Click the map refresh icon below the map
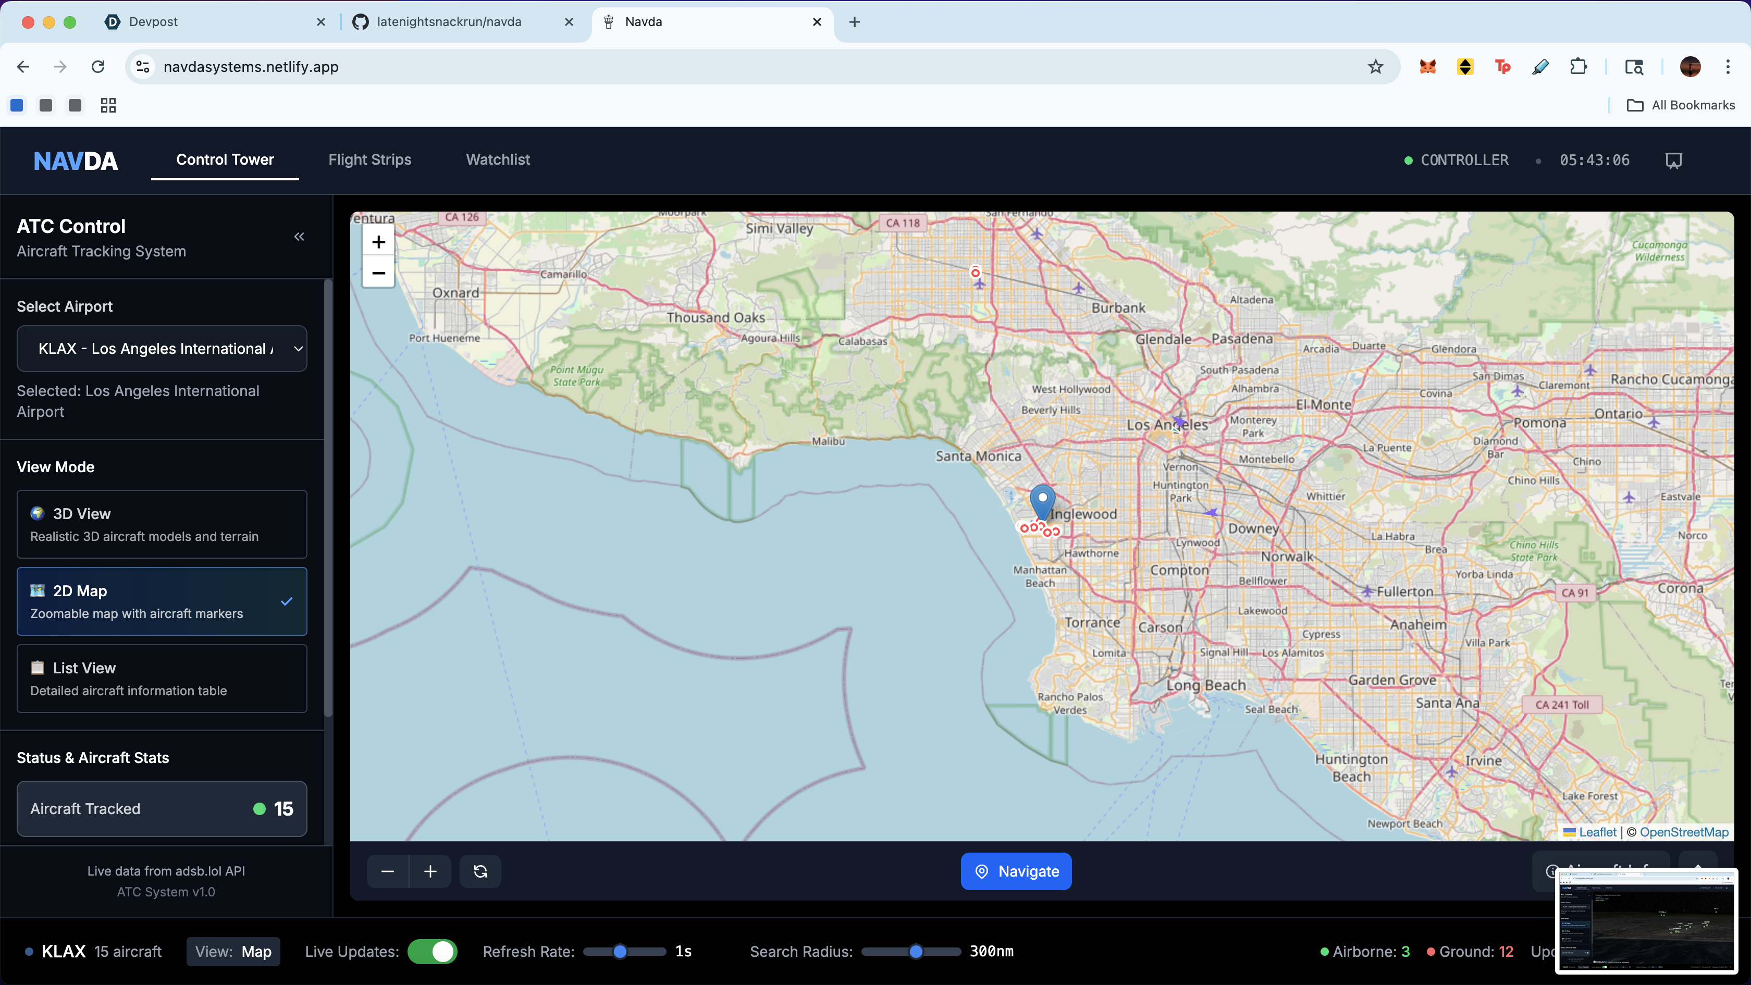Screen dimensions: 1751x985 coord(480,871)
